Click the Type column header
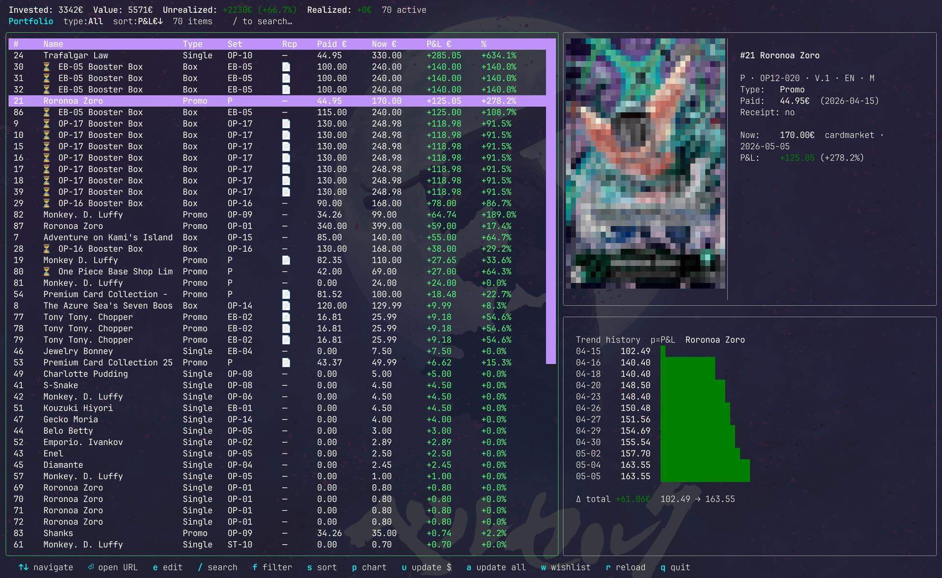The height and width of the screenshot is (578, 942). click(192, 44)
